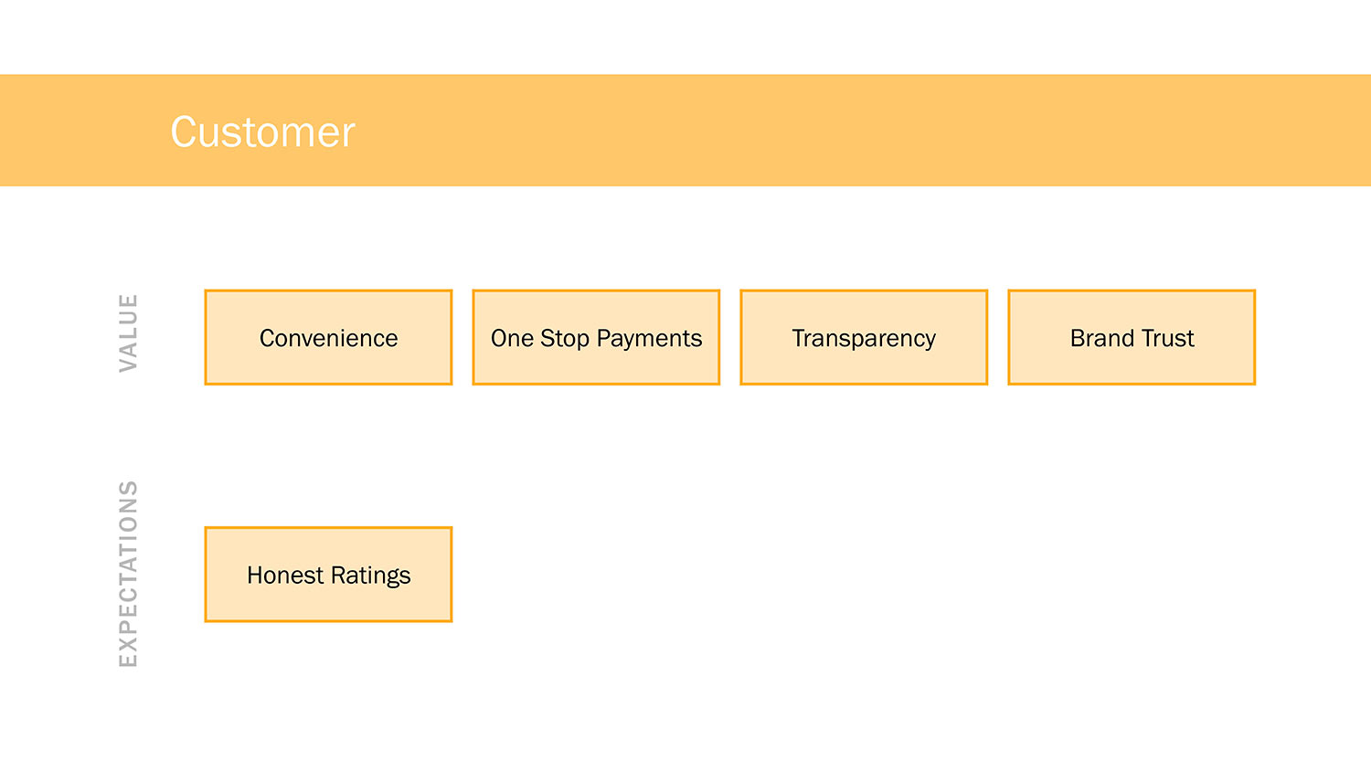Click the word "Stop" in One Stop Payments
This screenshot has width=1371, height=771.
(565, 339)
